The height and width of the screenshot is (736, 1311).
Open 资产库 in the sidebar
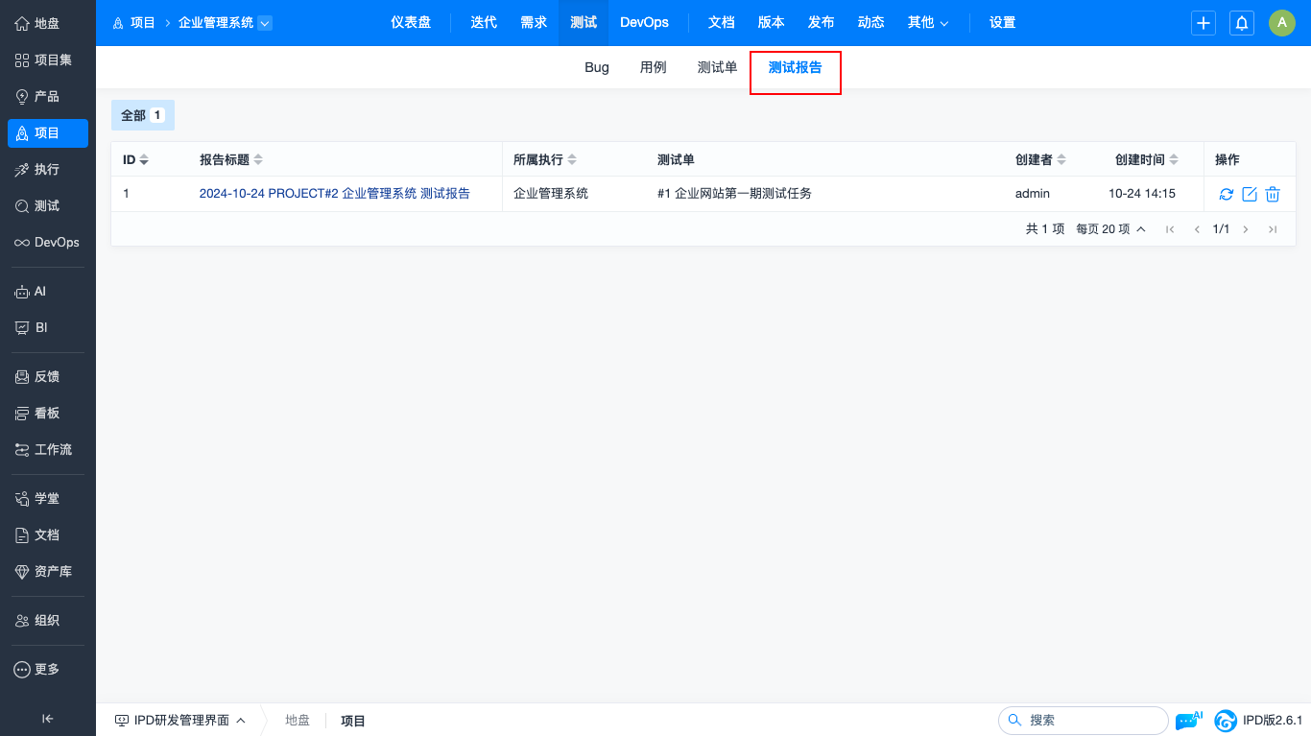pyautogui.click(x=48, y=571)
